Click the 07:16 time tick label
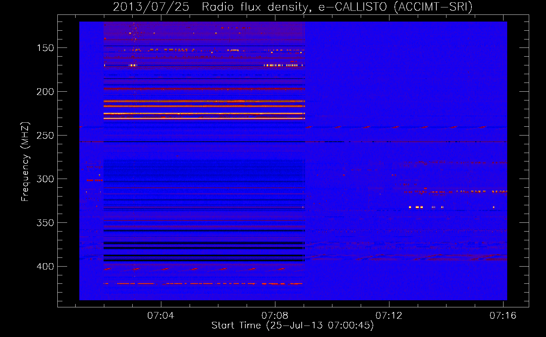The image size is (546, 337). 503,315
